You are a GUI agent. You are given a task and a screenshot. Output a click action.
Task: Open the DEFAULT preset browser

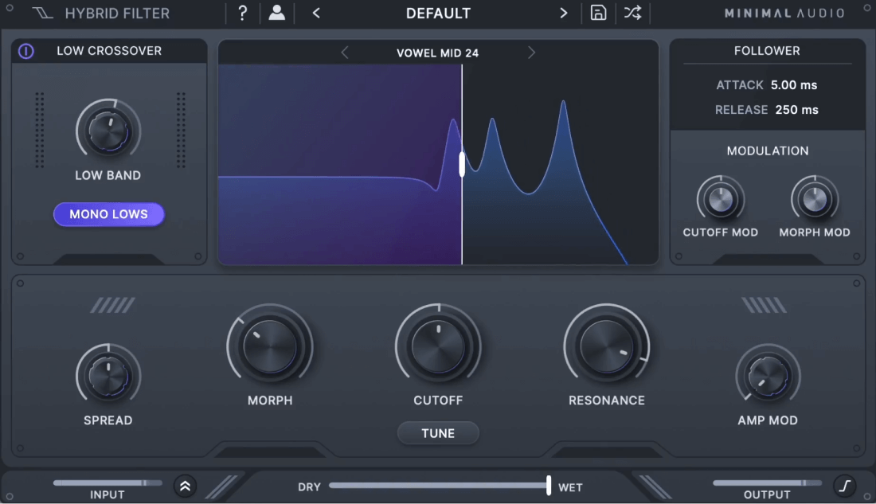(439, 14)
